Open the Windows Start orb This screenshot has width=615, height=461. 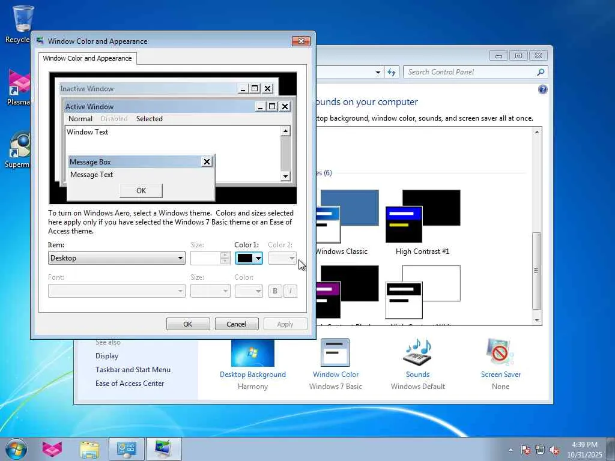(16, 449)
